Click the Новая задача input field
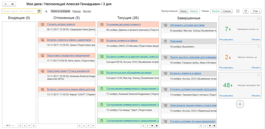Image resolution: width=265 pixels, height=129 pixels. coord(19,11)
